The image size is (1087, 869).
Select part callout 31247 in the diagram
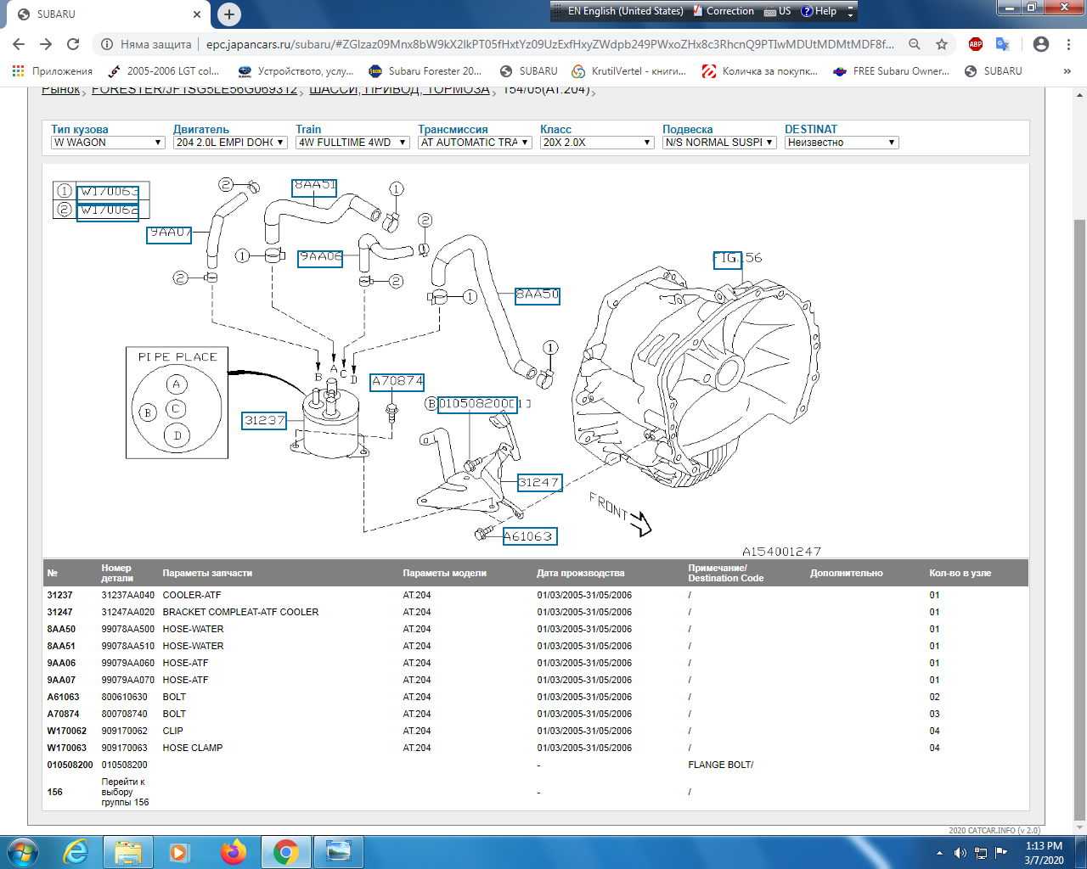point(539,482)
